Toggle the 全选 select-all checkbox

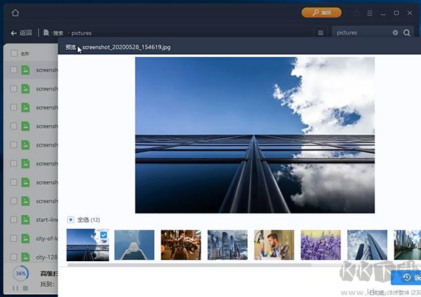[71, 220]
